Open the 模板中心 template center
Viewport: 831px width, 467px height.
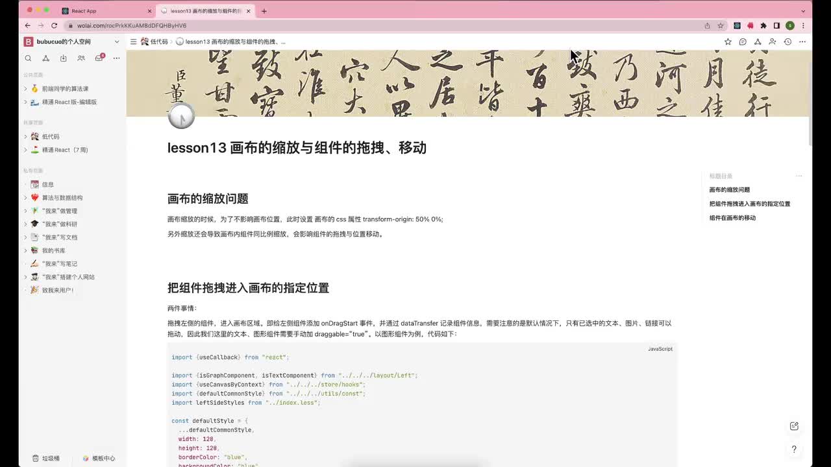point(99,458)
